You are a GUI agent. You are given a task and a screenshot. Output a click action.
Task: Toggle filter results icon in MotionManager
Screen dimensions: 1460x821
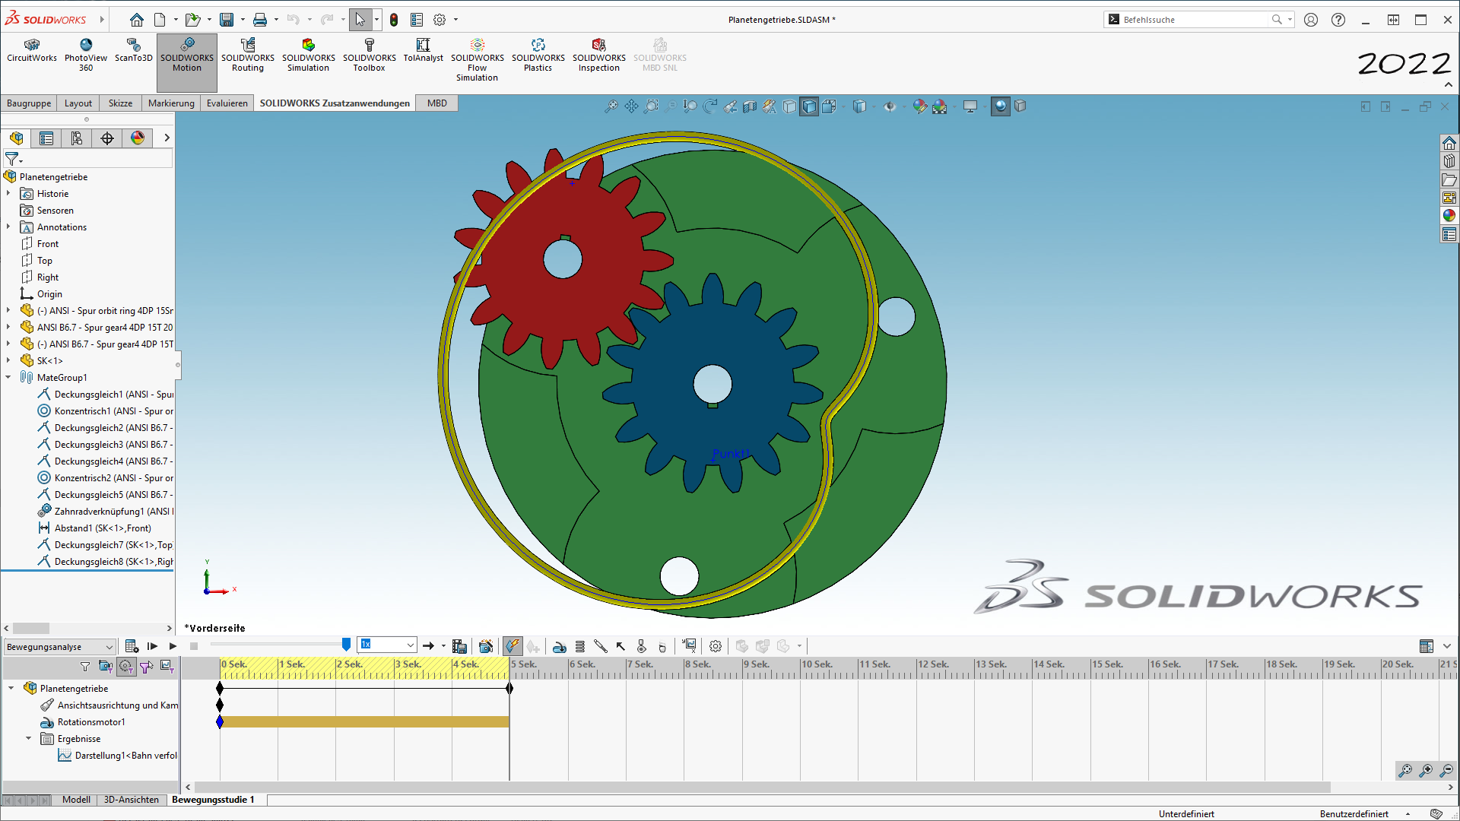tap(167, 667)
